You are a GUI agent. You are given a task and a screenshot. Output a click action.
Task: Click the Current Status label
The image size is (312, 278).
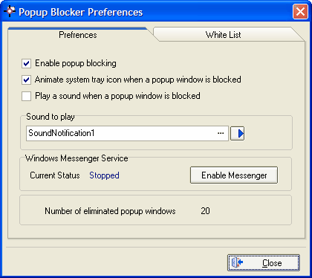tap(55, 175)
